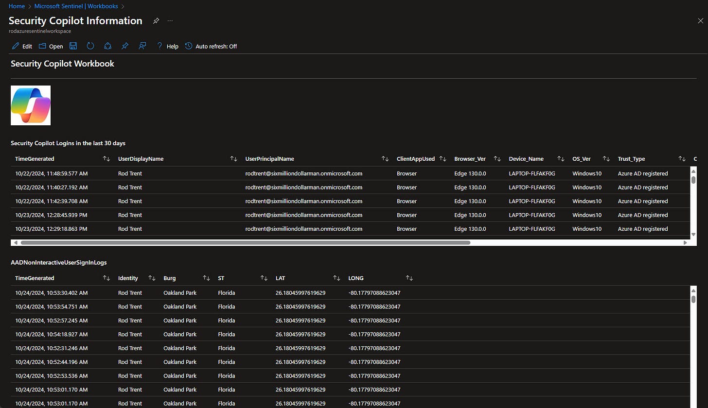Refresh the workbook with circular arrow icon
708x408 pixels.
tap(90, 46)
